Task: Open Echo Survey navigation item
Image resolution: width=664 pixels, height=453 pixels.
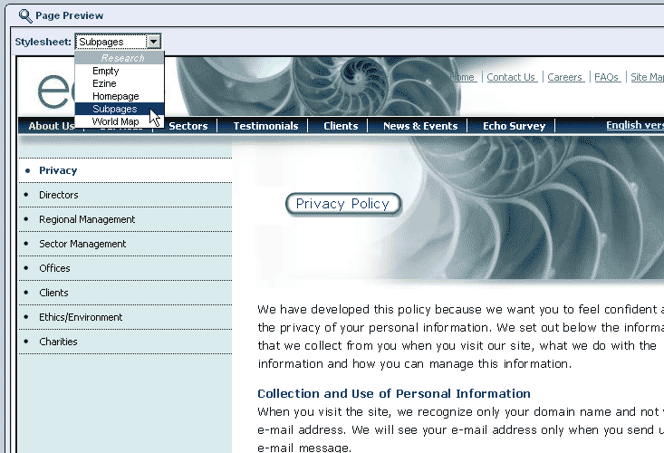Action: tap(515, 126)
